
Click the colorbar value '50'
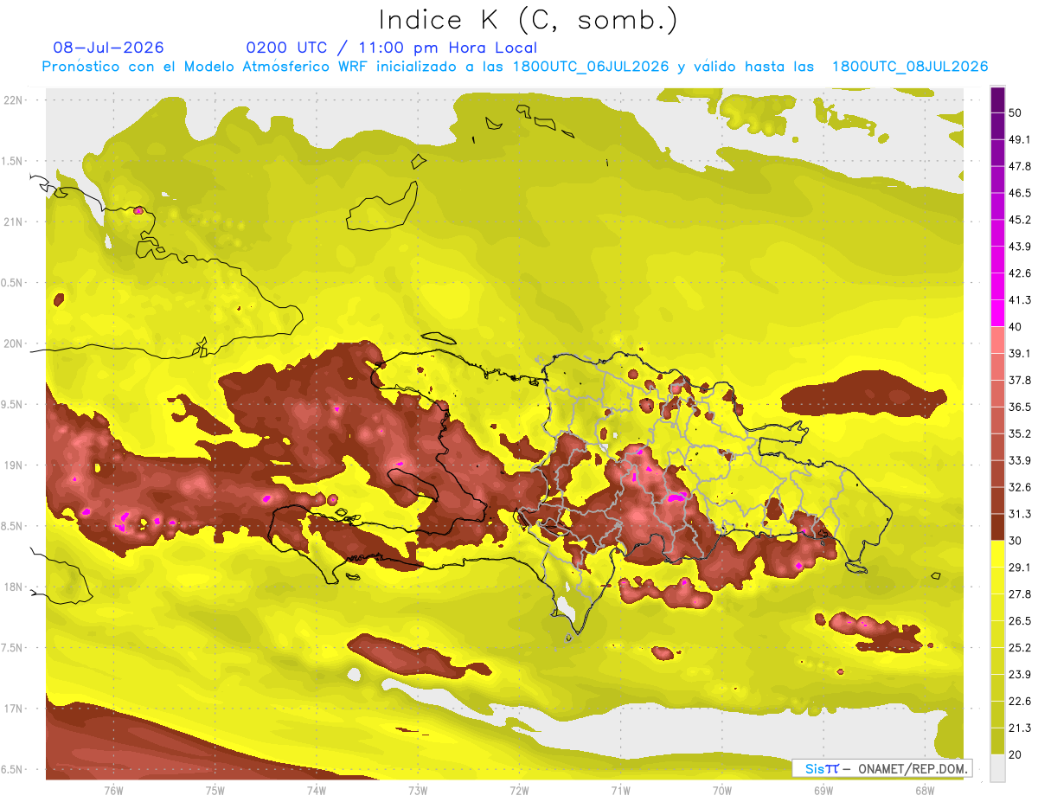(x=1016, y=112)
